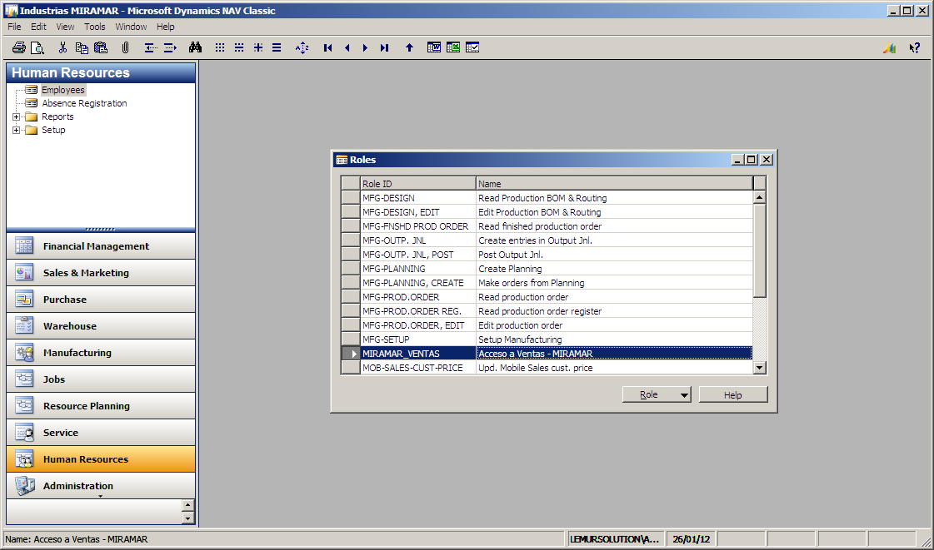The width and height of the screenshot is (934, 550).
Task: Click the context Help pointer icon
Action: point(914,47)
